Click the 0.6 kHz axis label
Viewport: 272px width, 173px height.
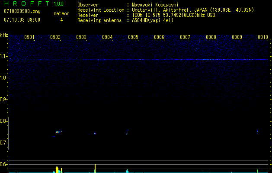(x=3, y=164)
